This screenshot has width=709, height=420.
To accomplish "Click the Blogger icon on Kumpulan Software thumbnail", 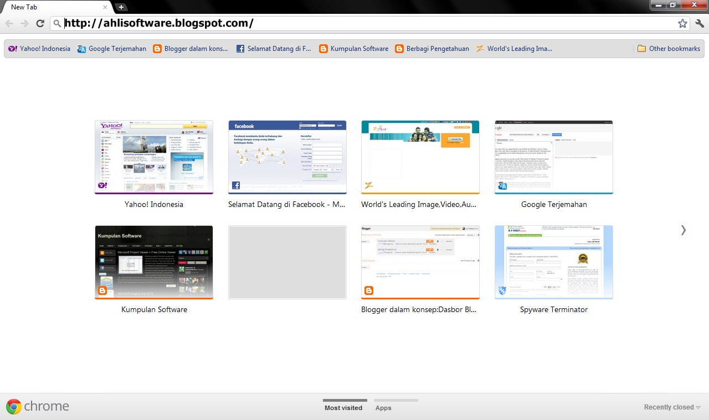I will tap(102, 291).
